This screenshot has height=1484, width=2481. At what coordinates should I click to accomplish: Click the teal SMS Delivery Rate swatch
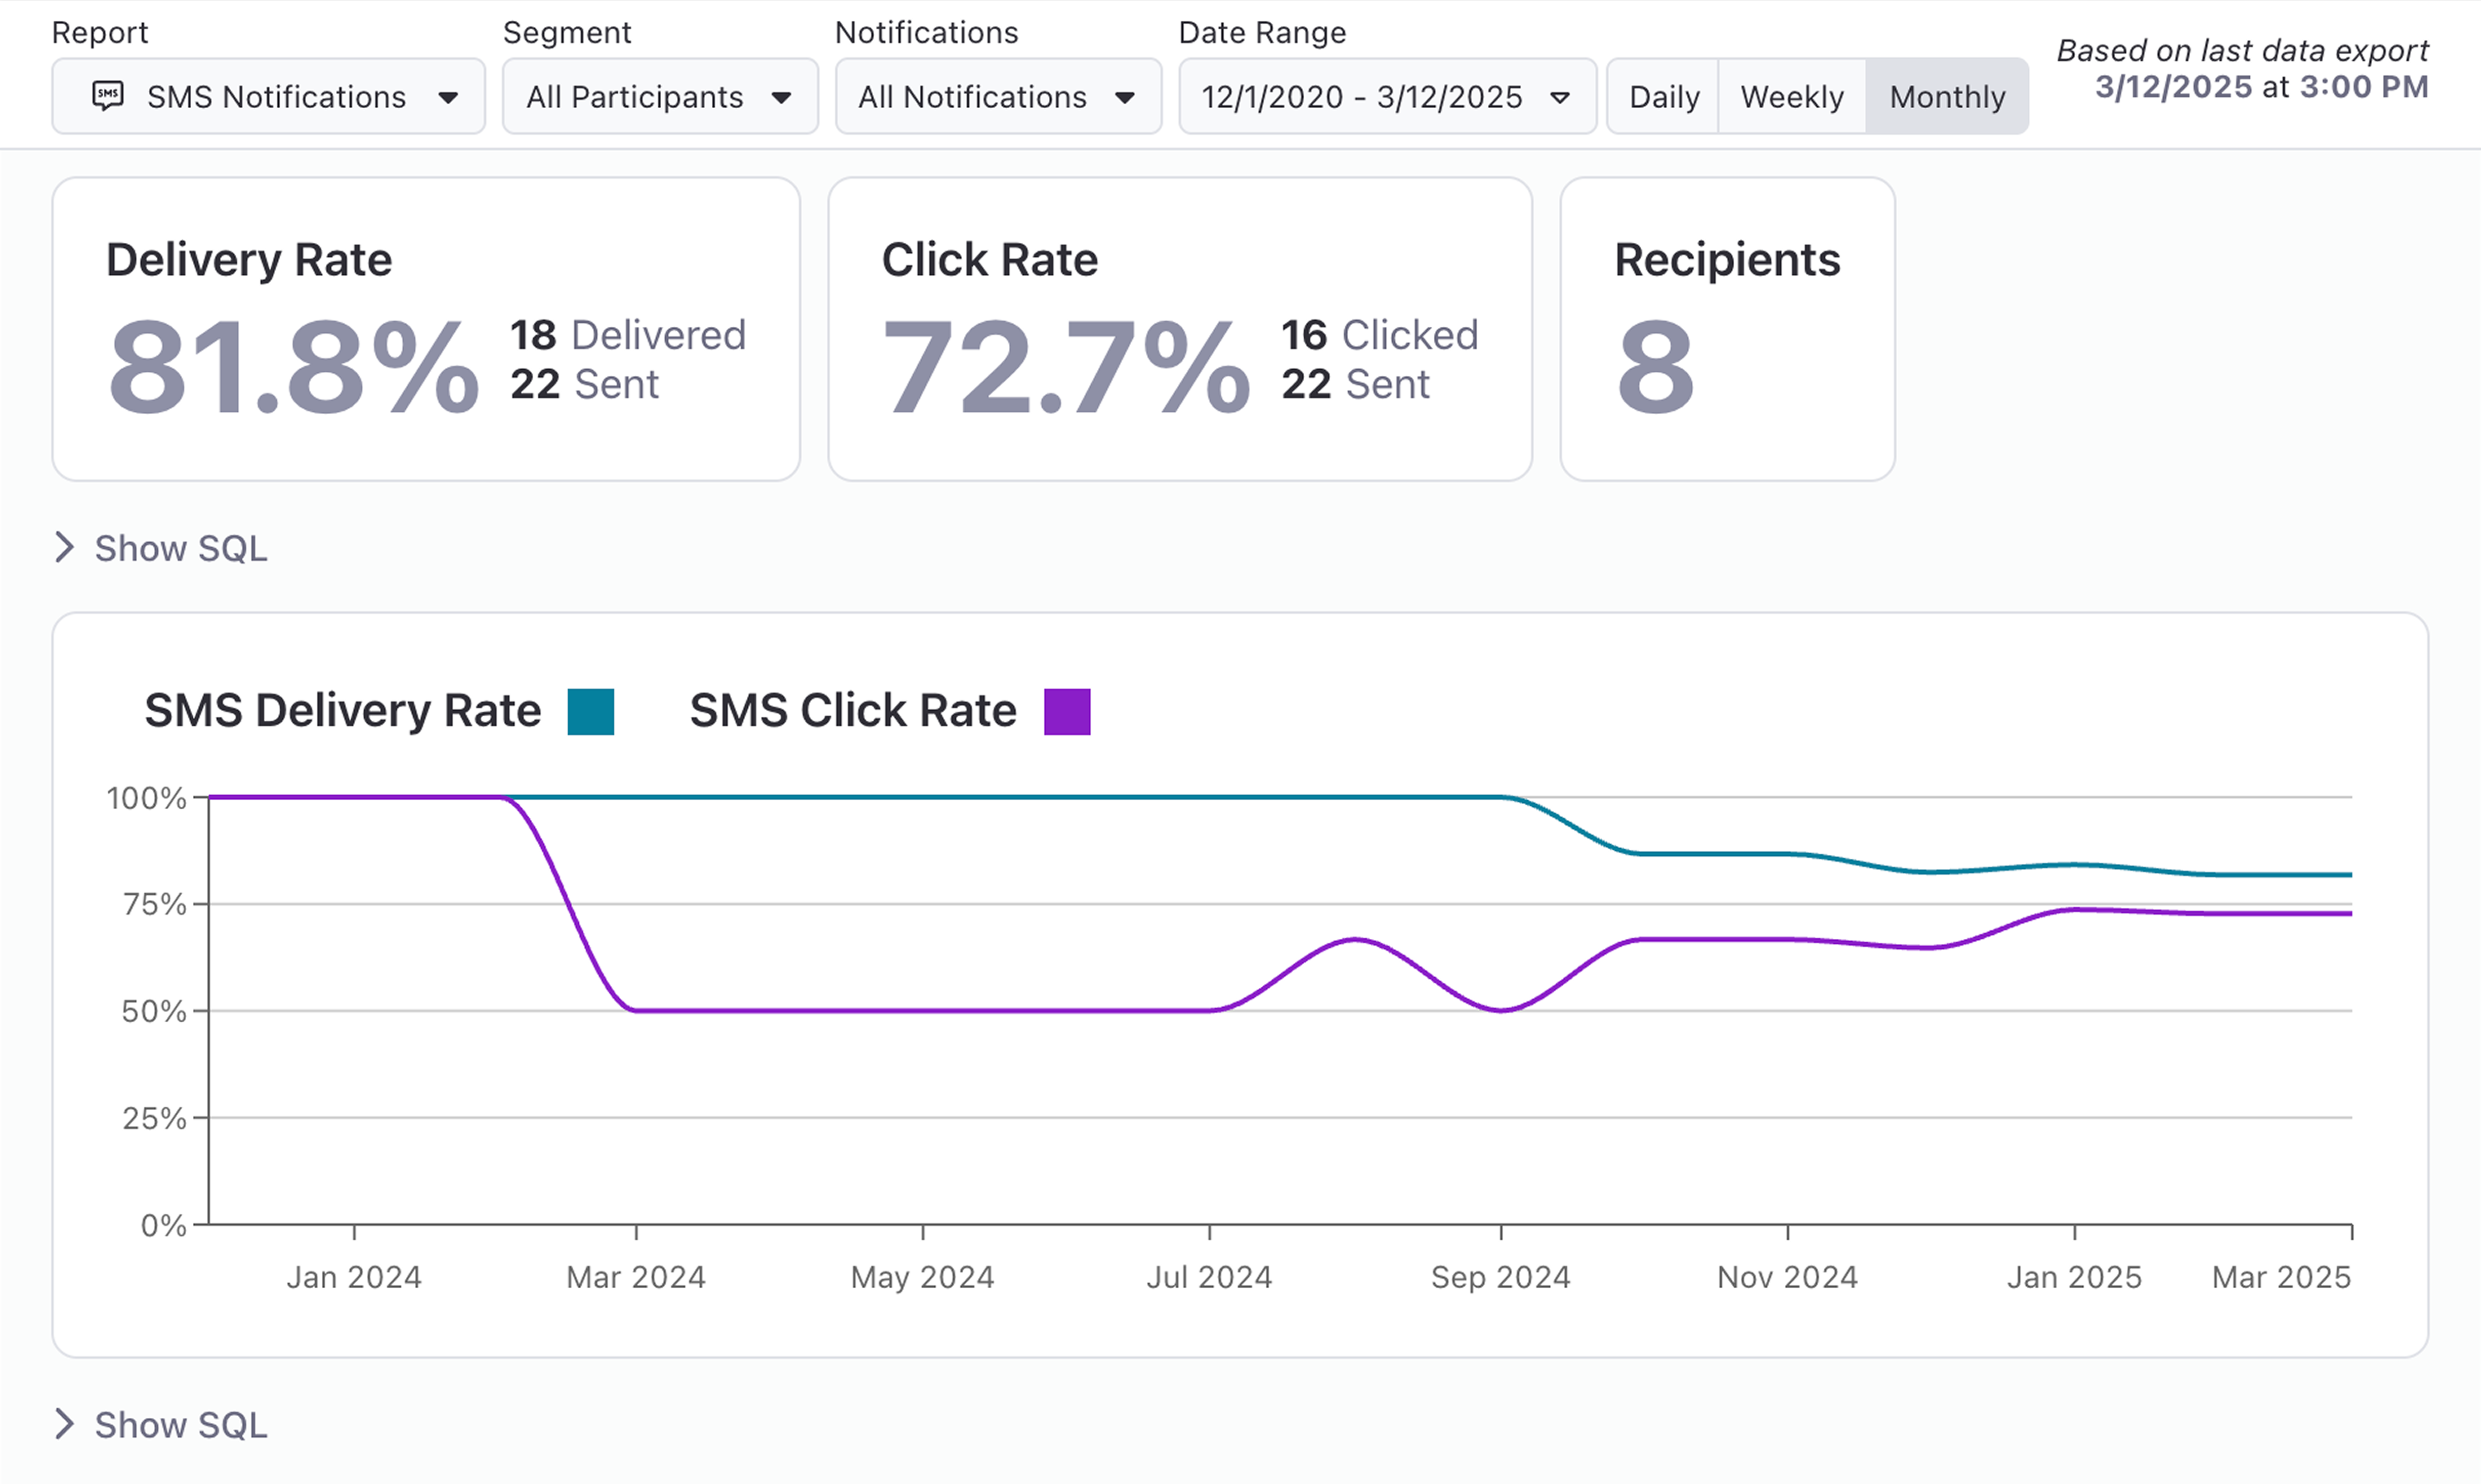(591, 712)
